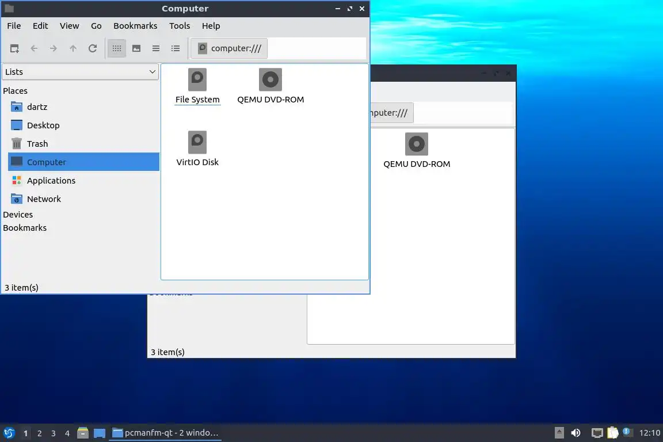Screen dimensions: 663x442
Task: Open the network status tray icon
Action: 597,433
